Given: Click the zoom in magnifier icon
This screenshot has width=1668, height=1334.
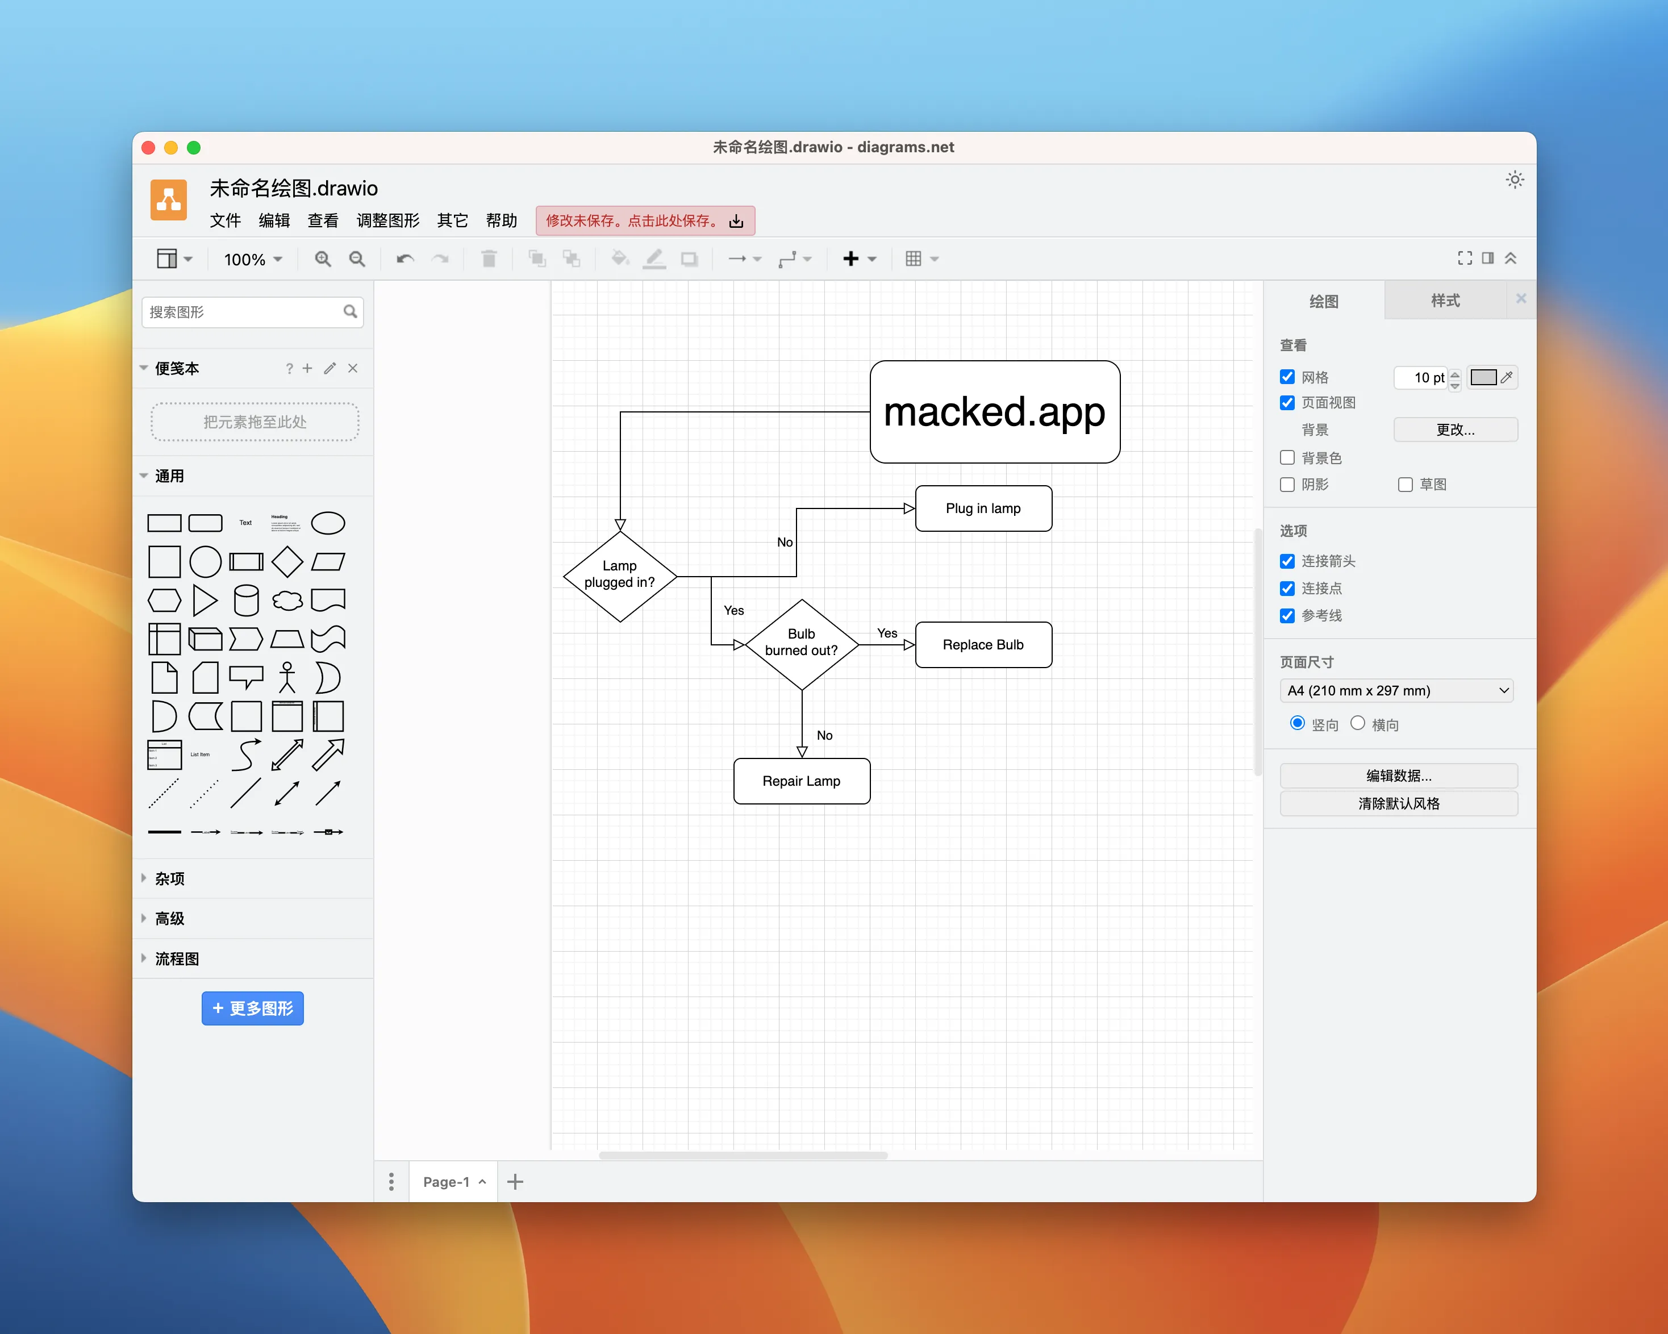Looking at the screenshot, I should [x=323, y=259].
